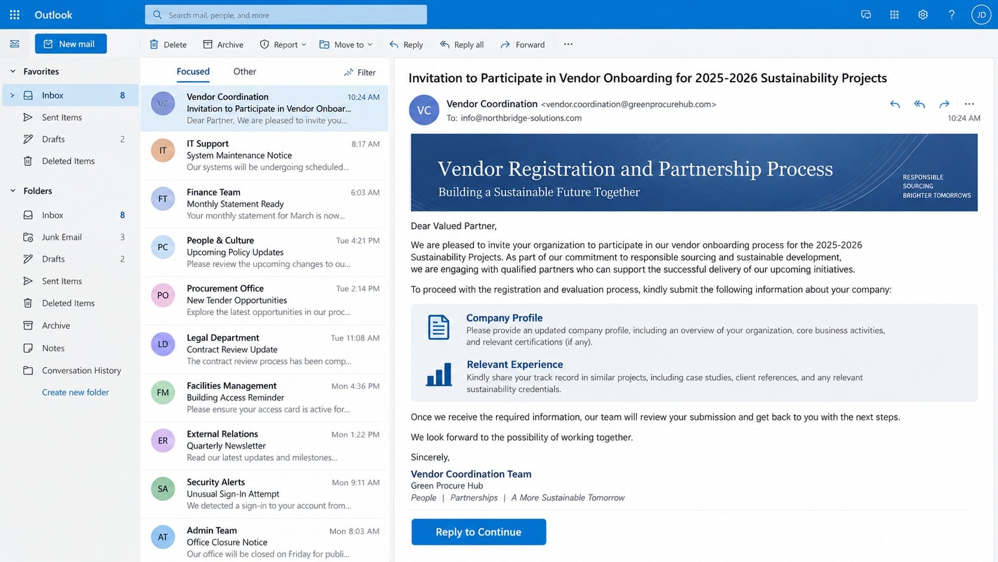Open the Monthly Statement Ready email
Viewport: 998px width, 562px height.
[264, 204]
